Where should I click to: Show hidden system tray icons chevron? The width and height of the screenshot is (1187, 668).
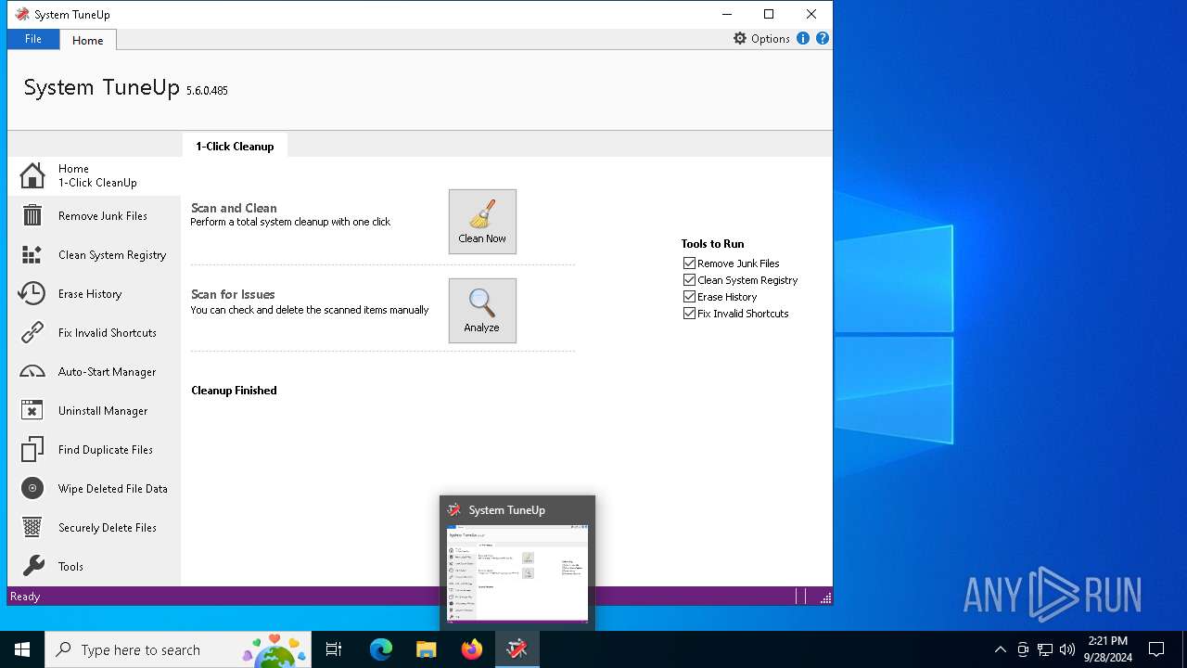pos(1000,649)
